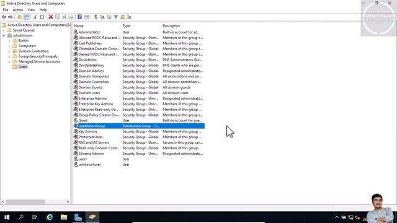Click the DnsUpdateProxy group icon

(x=76, y=65)
